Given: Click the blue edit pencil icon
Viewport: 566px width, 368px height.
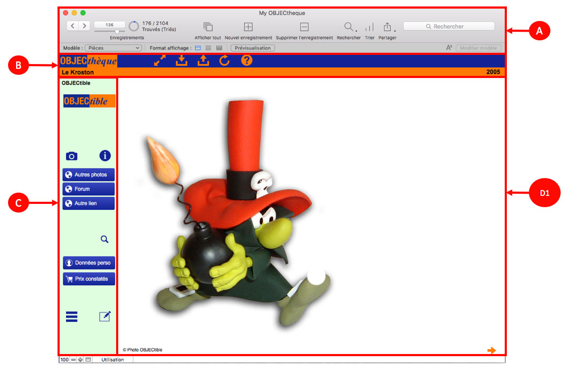Looking at the screenshot, I should coord(105,316).
